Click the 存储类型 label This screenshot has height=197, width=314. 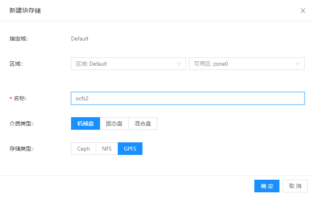pos(21,149)
